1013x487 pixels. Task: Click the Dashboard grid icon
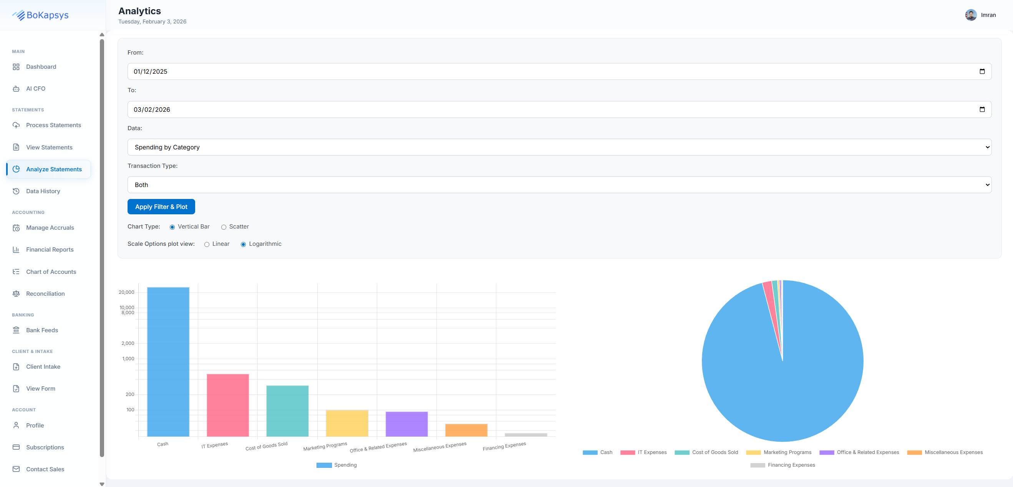tap(16, 67)
